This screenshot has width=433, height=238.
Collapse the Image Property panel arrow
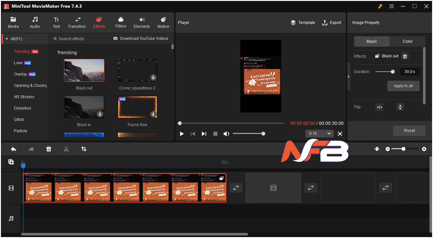tap(349, 77)
